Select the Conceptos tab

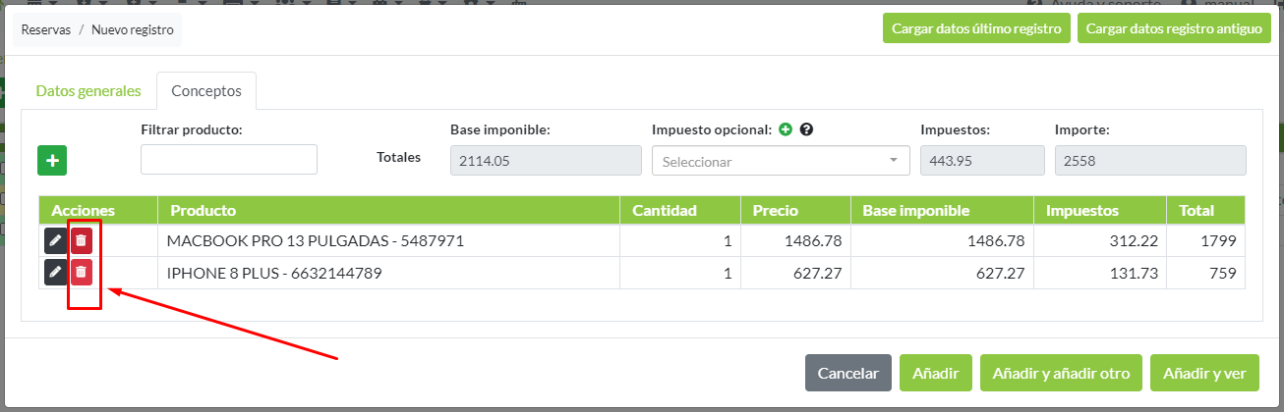(x=206, y=91)
